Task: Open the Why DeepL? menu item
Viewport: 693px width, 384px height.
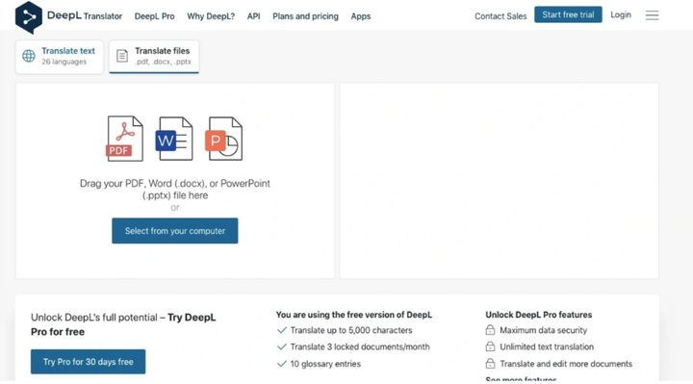Action: (211, 16)
